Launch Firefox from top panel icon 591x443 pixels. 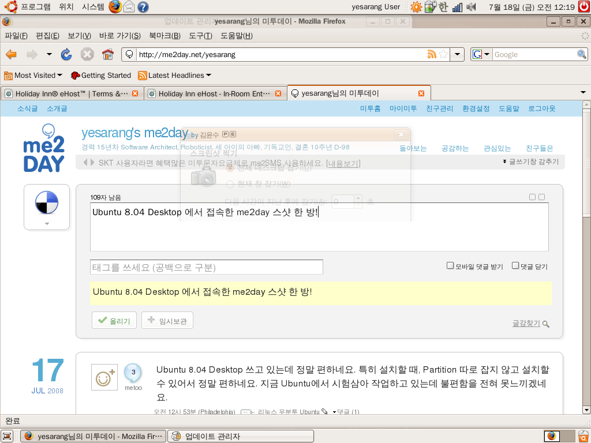click(x=115, y=7)
